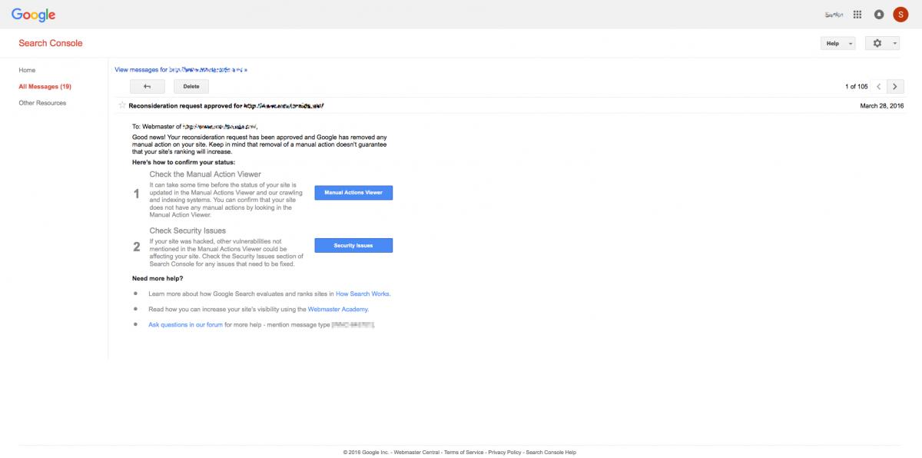Screen dimensions: 922x458
Task: Open Privacy Policy footer link
Action: pos(505,453)
